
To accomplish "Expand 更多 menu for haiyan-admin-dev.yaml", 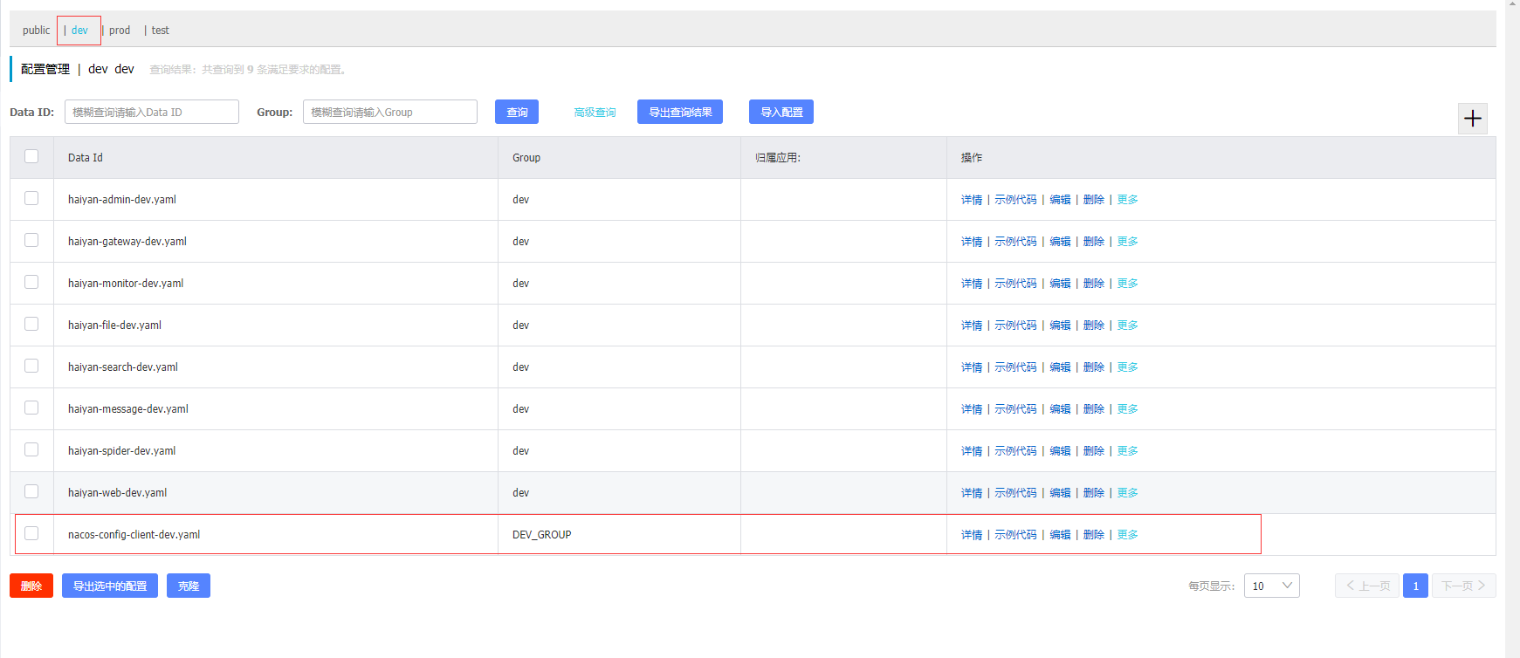I will (1128, 200).
